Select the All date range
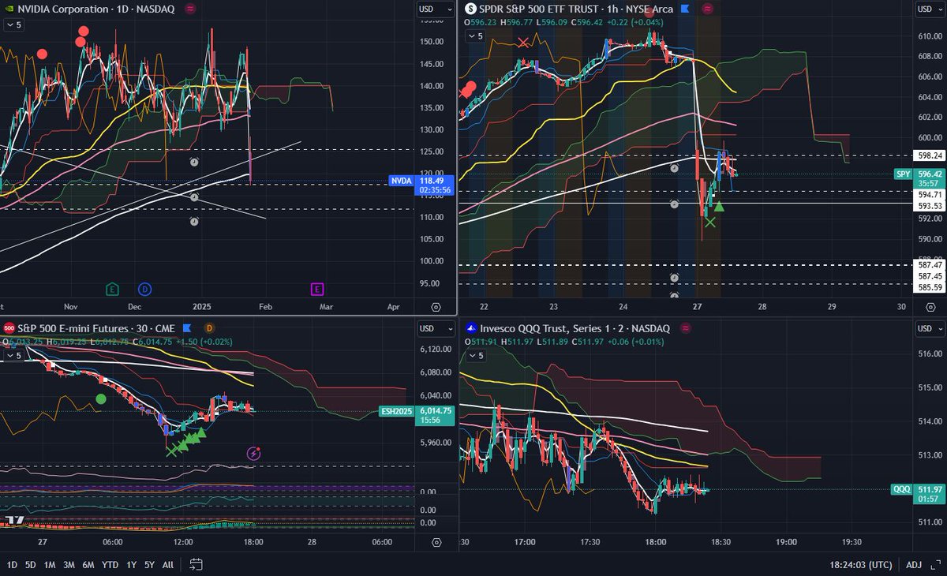The width and height of the screenshot is (947, 576). tap(168, 564)
